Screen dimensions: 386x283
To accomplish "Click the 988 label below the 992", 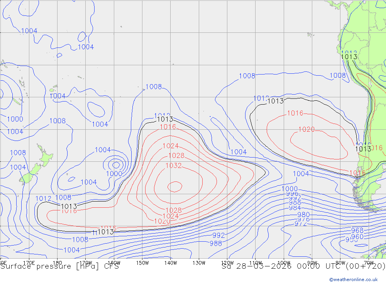I will 216,243.
